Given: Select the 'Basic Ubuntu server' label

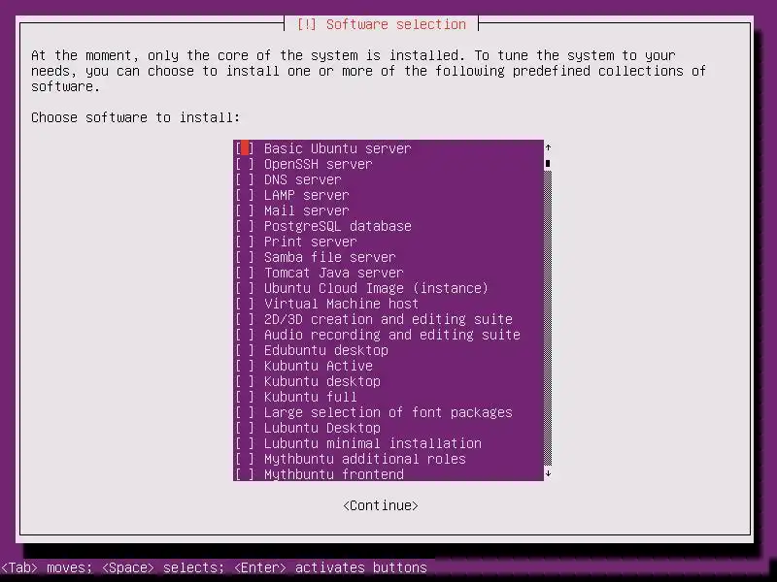Looking at the screenshot, I should point(337,148).
